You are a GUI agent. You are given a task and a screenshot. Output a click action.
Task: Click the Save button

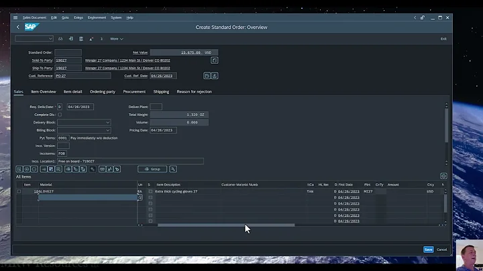coord(428,250)
